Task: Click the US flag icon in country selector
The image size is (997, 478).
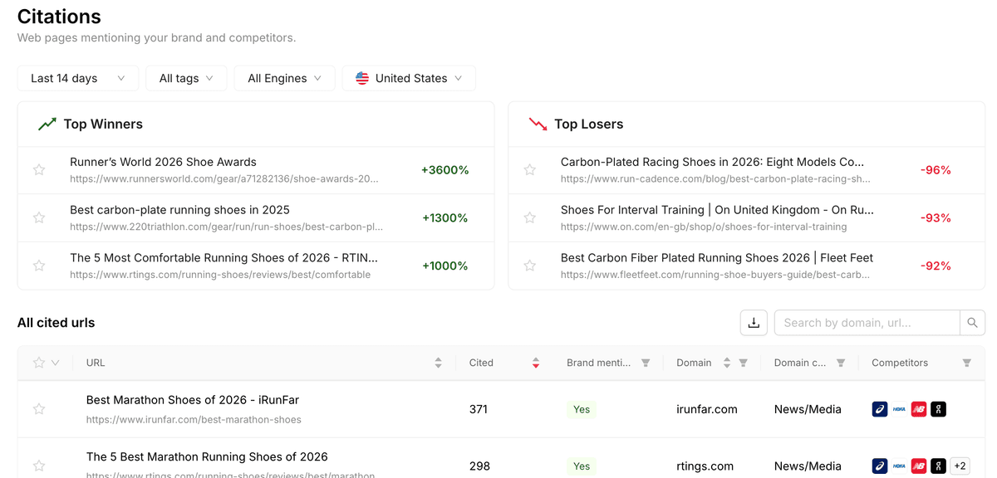Action: (x=362, y=78)
